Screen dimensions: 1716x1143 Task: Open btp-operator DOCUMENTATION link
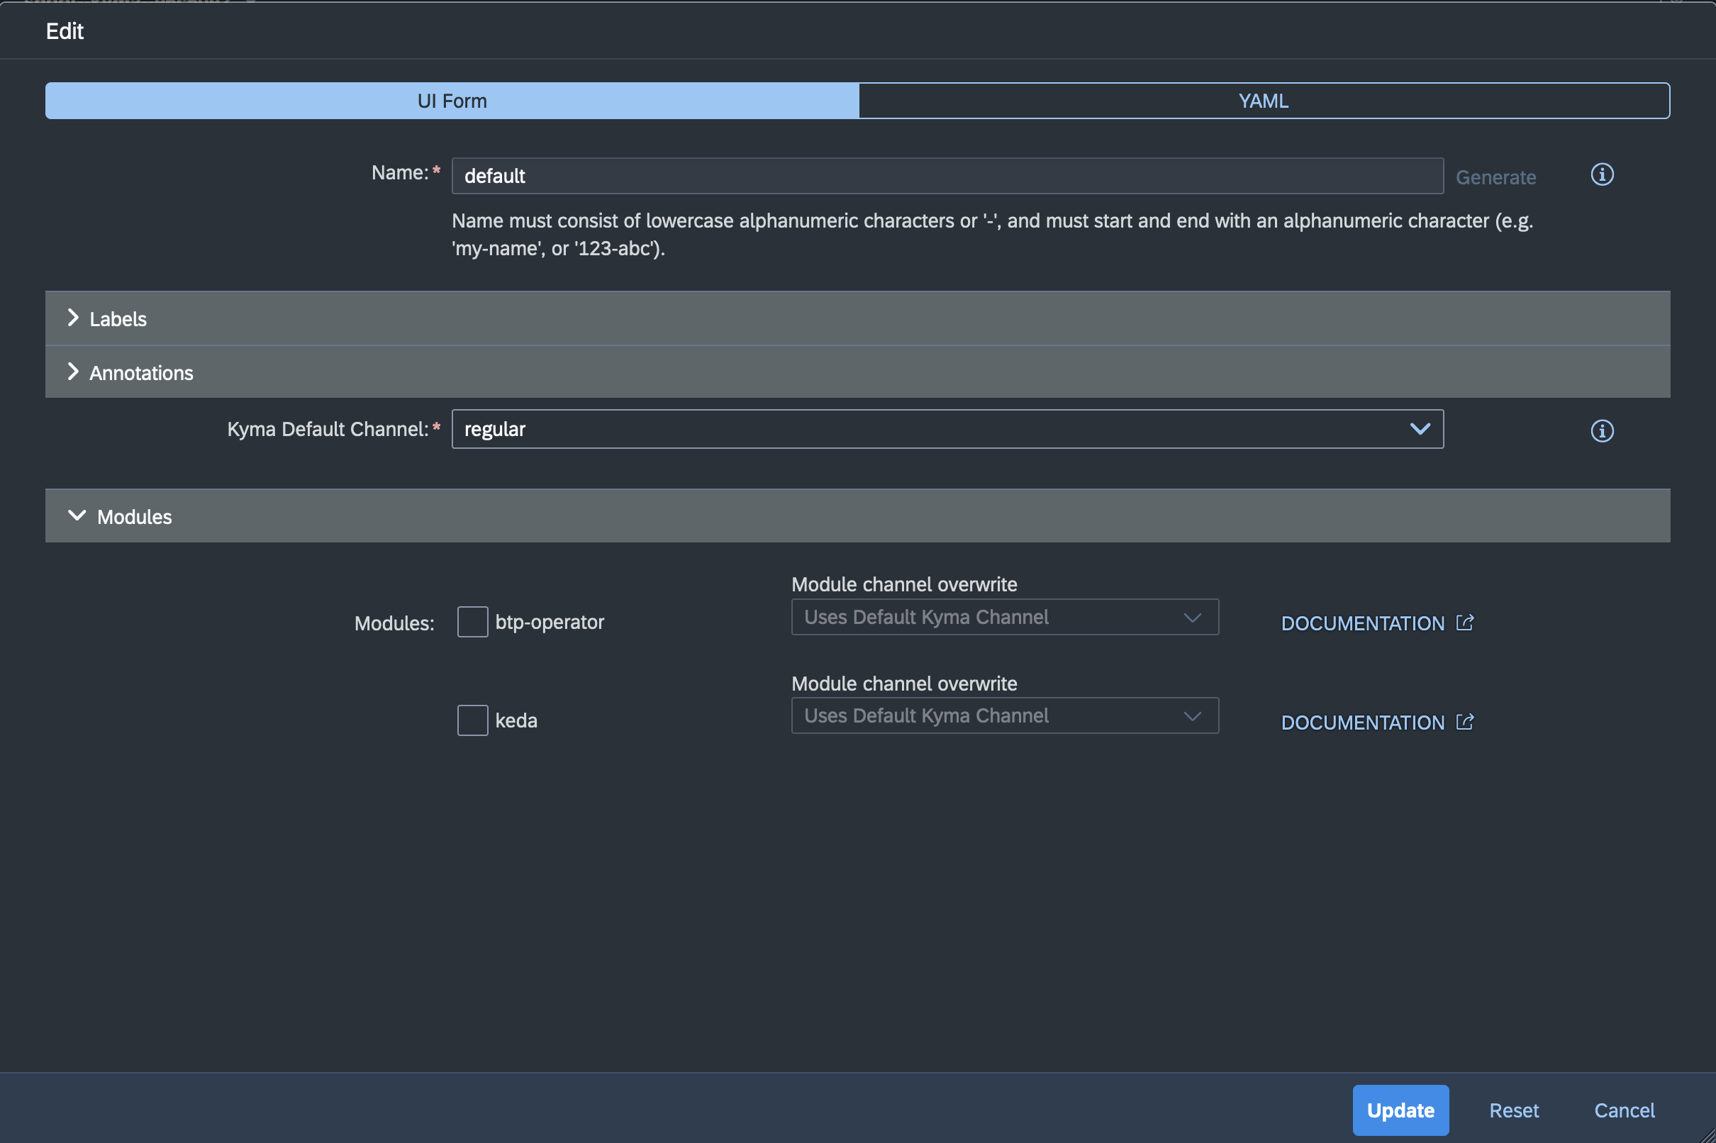coord(1361,623)
